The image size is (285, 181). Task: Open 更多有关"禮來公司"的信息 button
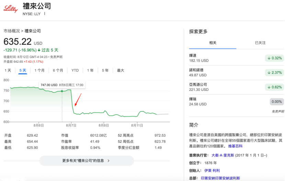(87, 161)
